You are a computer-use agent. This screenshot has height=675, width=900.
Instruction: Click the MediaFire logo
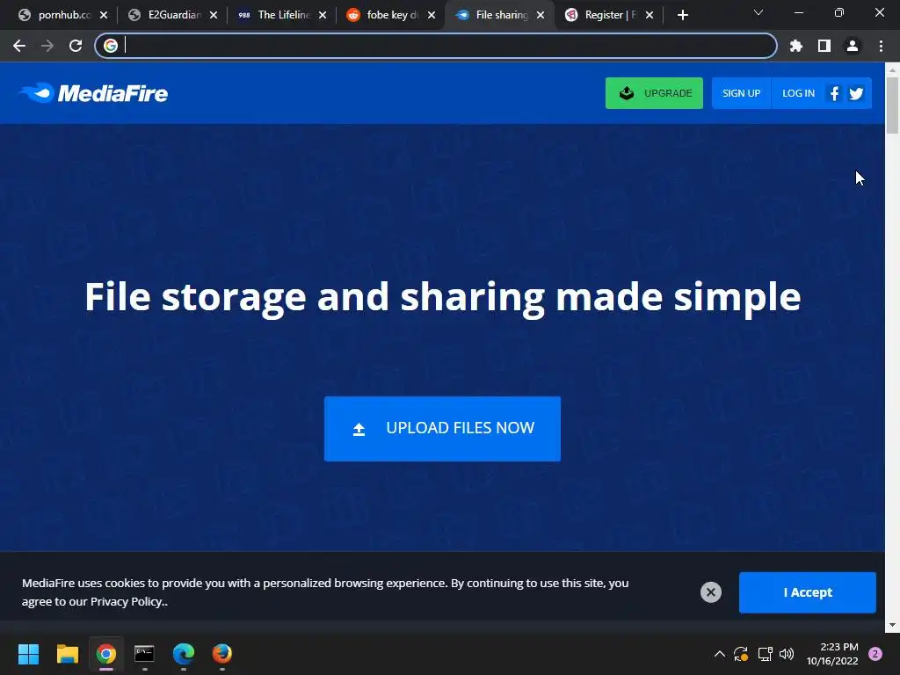pyautogui.click(x=93, y=93)
